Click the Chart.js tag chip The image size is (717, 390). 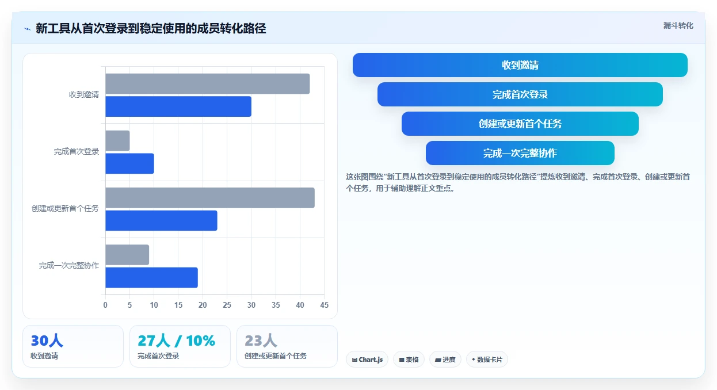(x=367, y=360)
